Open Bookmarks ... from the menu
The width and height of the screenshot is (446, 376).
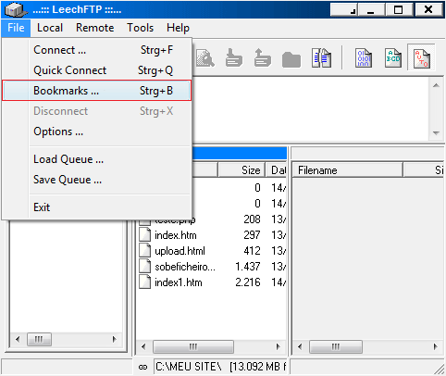[97, 91]
